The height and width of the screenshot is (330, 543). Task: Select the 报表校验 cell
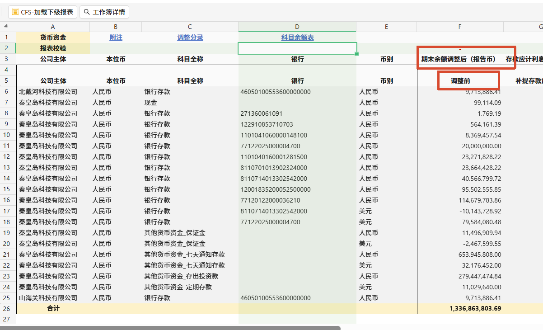click(53, 48)
